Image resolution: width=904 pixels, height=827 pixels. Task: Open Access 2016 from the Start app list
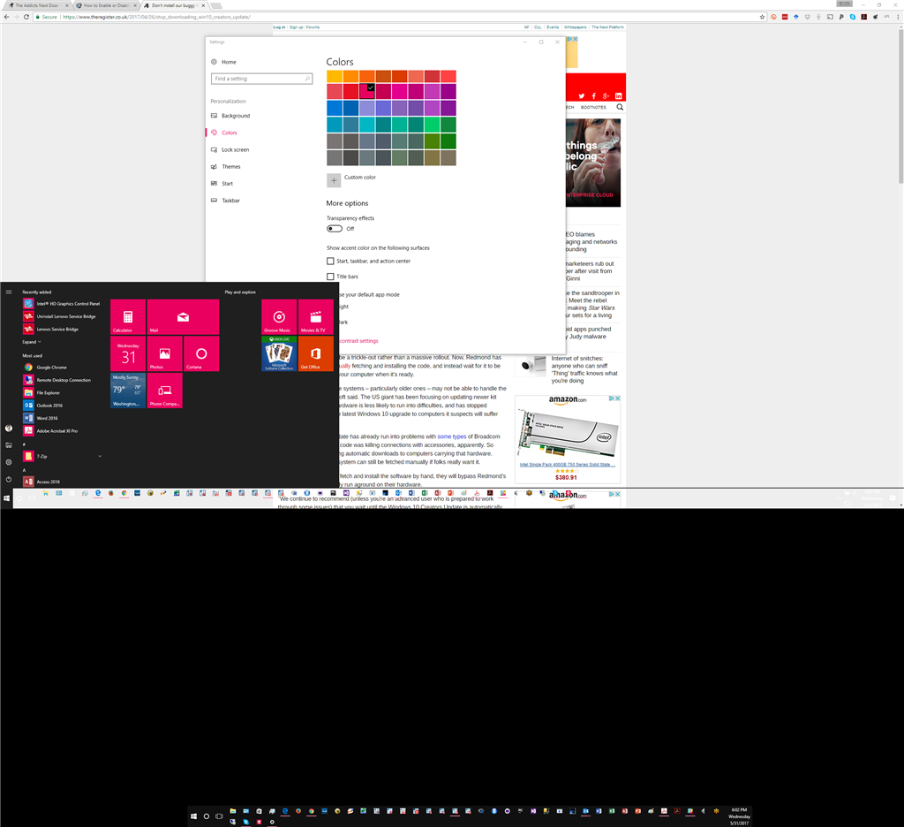point(49,482)
